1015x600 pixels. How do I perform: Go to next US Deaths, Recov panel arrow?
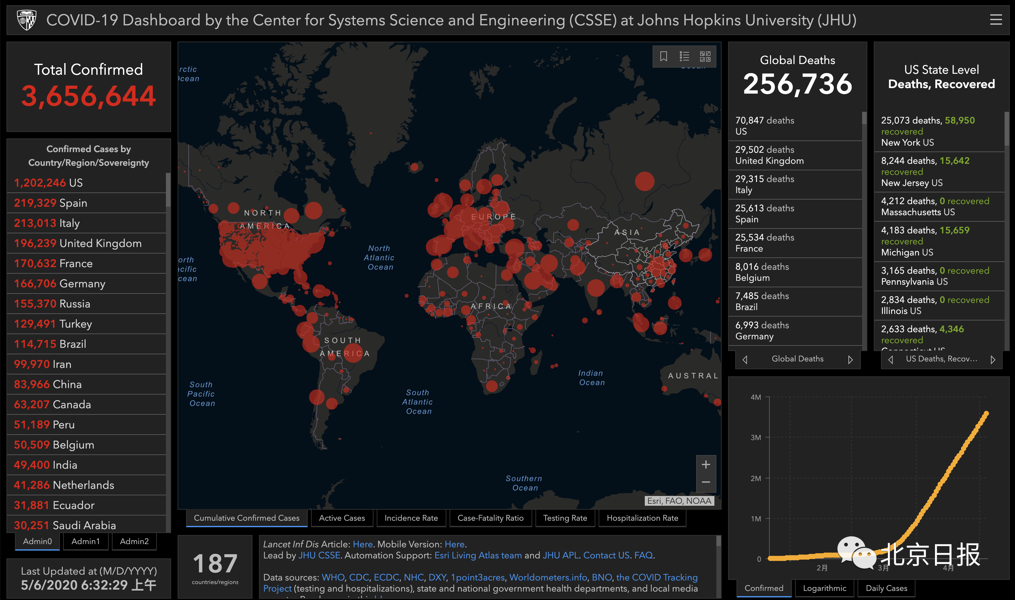pyautogui.click(x=993, y=359)
